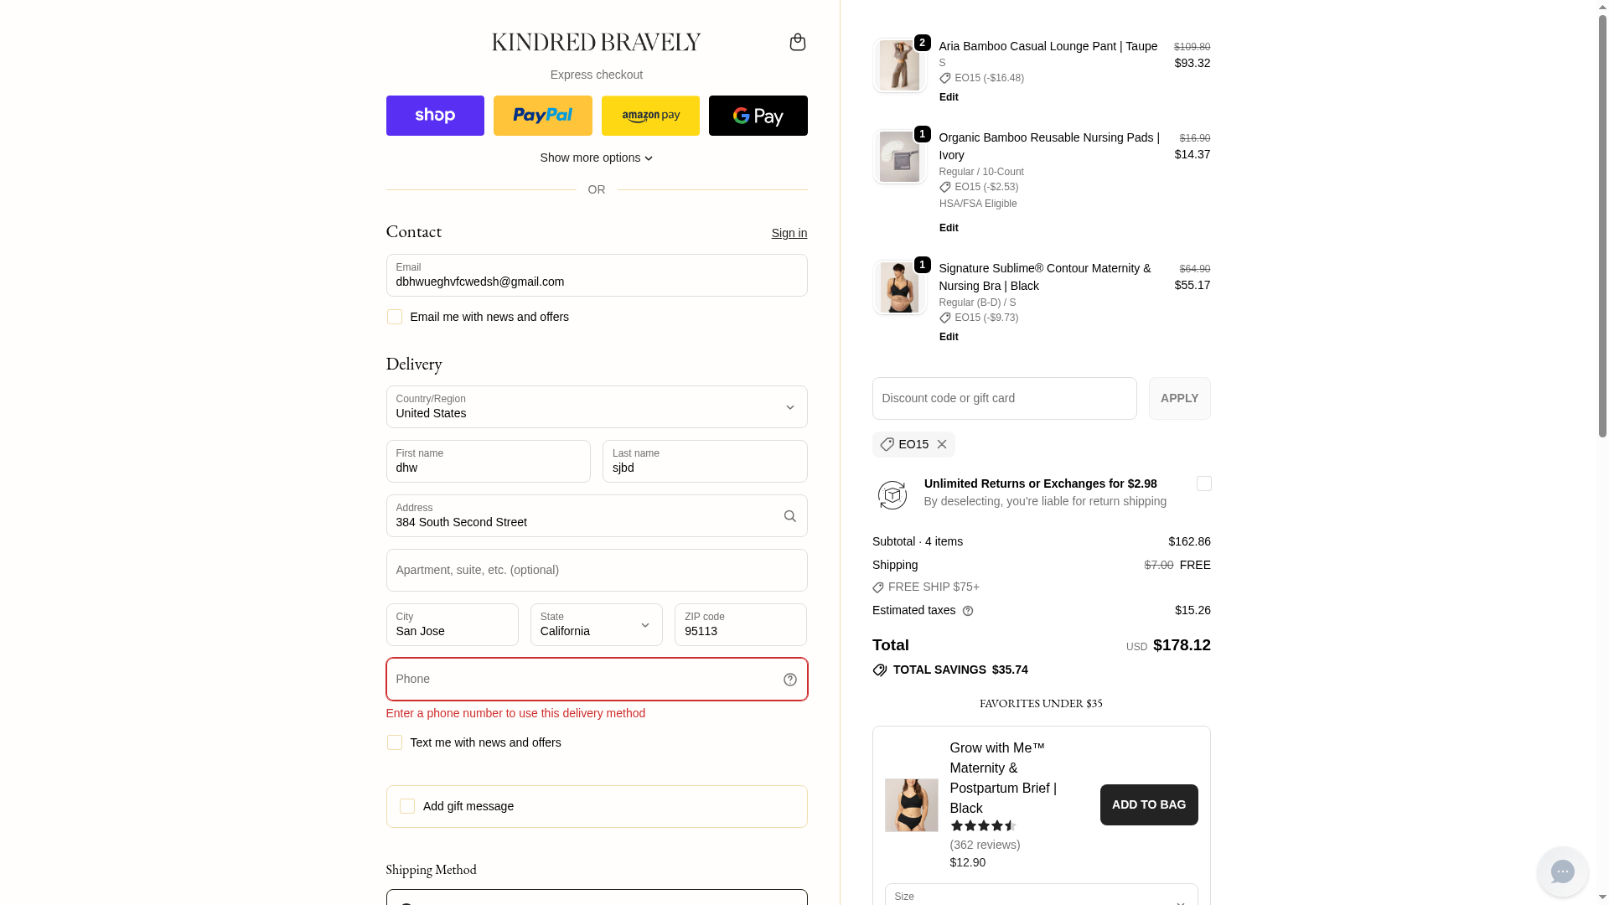Screen dimensions: 1609x905
Task: Choose Amazon Pay express checkout
Action: click(650, 116)
